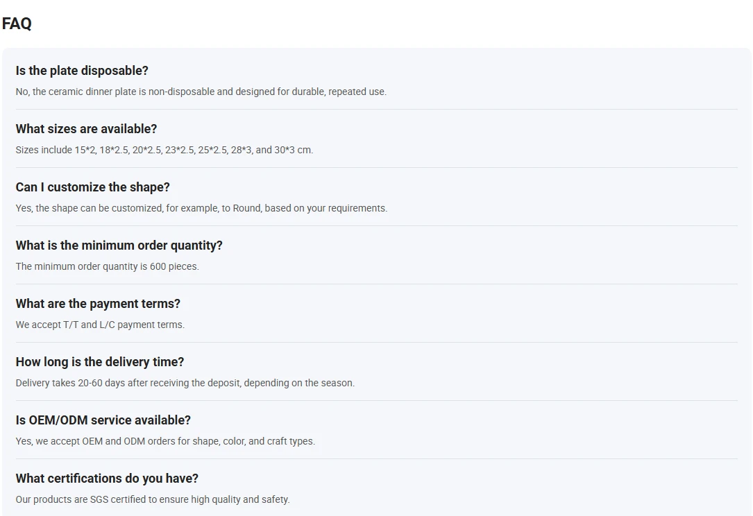Image resolution: width=753 pixels, height=516 pixels.
Task: Select the question 'Can I customize the shape?'
Action: 93,187
